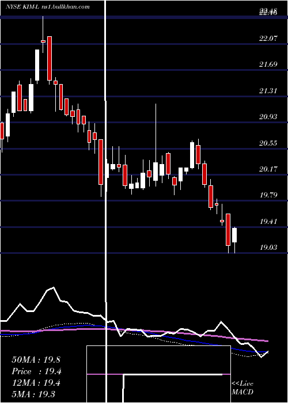Screen dimensions: 288x403
Task: Click the 20.55 price axis label
Action: [268, 143]
